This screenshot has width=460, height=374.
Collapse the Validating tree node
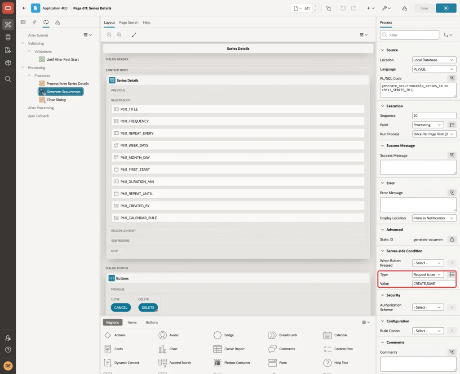pos(22,43)
